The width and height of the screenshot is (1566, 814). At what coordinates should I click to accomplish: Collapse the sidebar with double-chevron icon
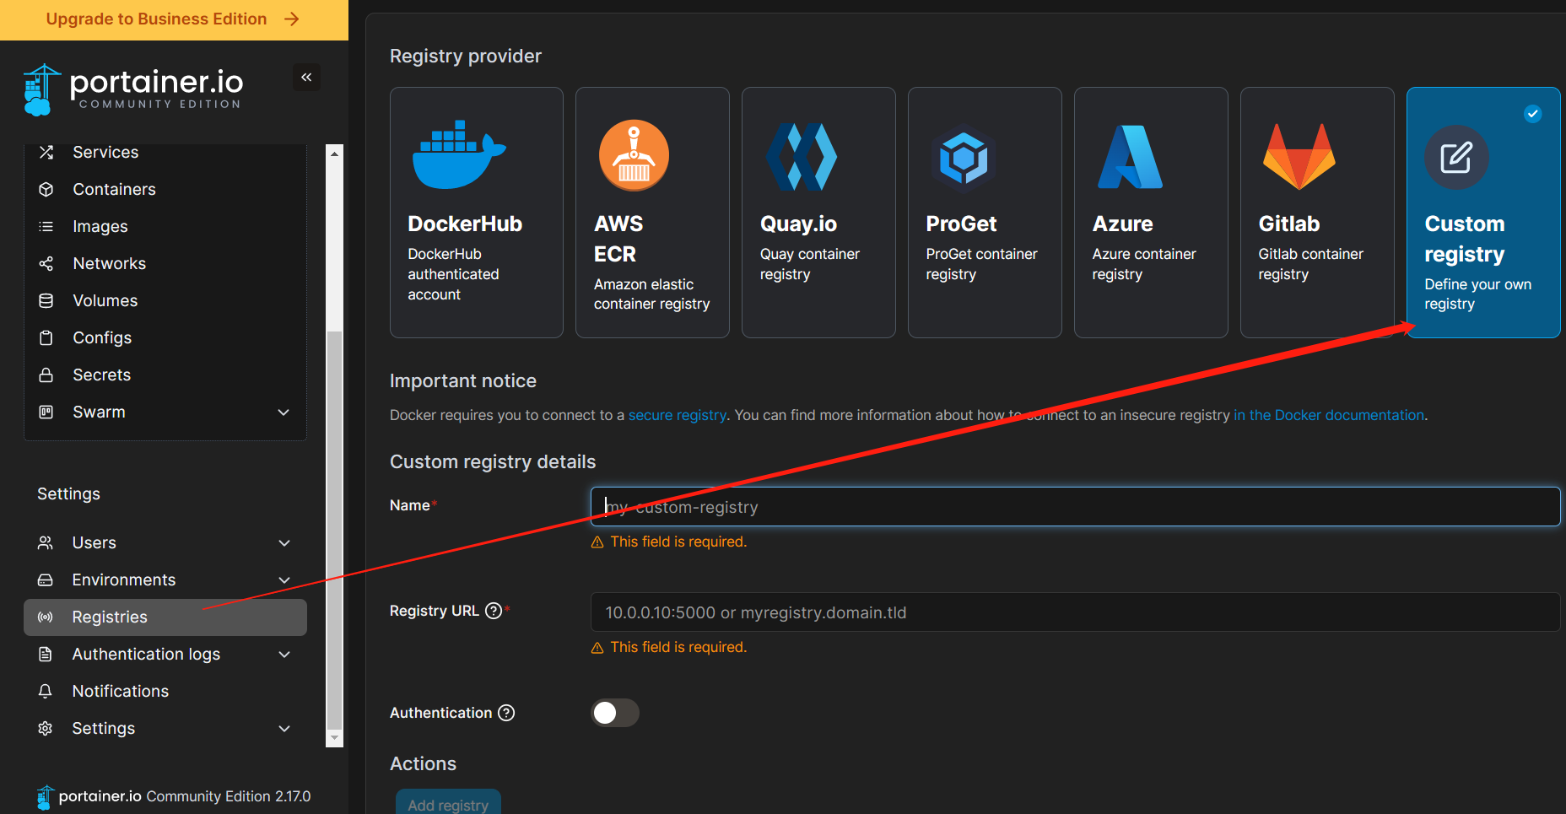(x=306, y=78)
